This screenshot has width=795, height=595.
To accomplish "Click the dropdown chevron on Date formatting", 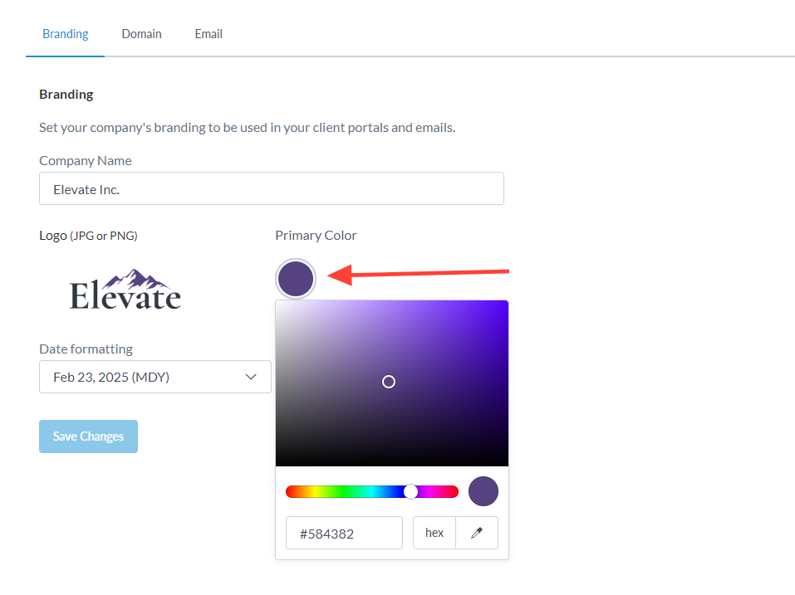I will 251,376.
